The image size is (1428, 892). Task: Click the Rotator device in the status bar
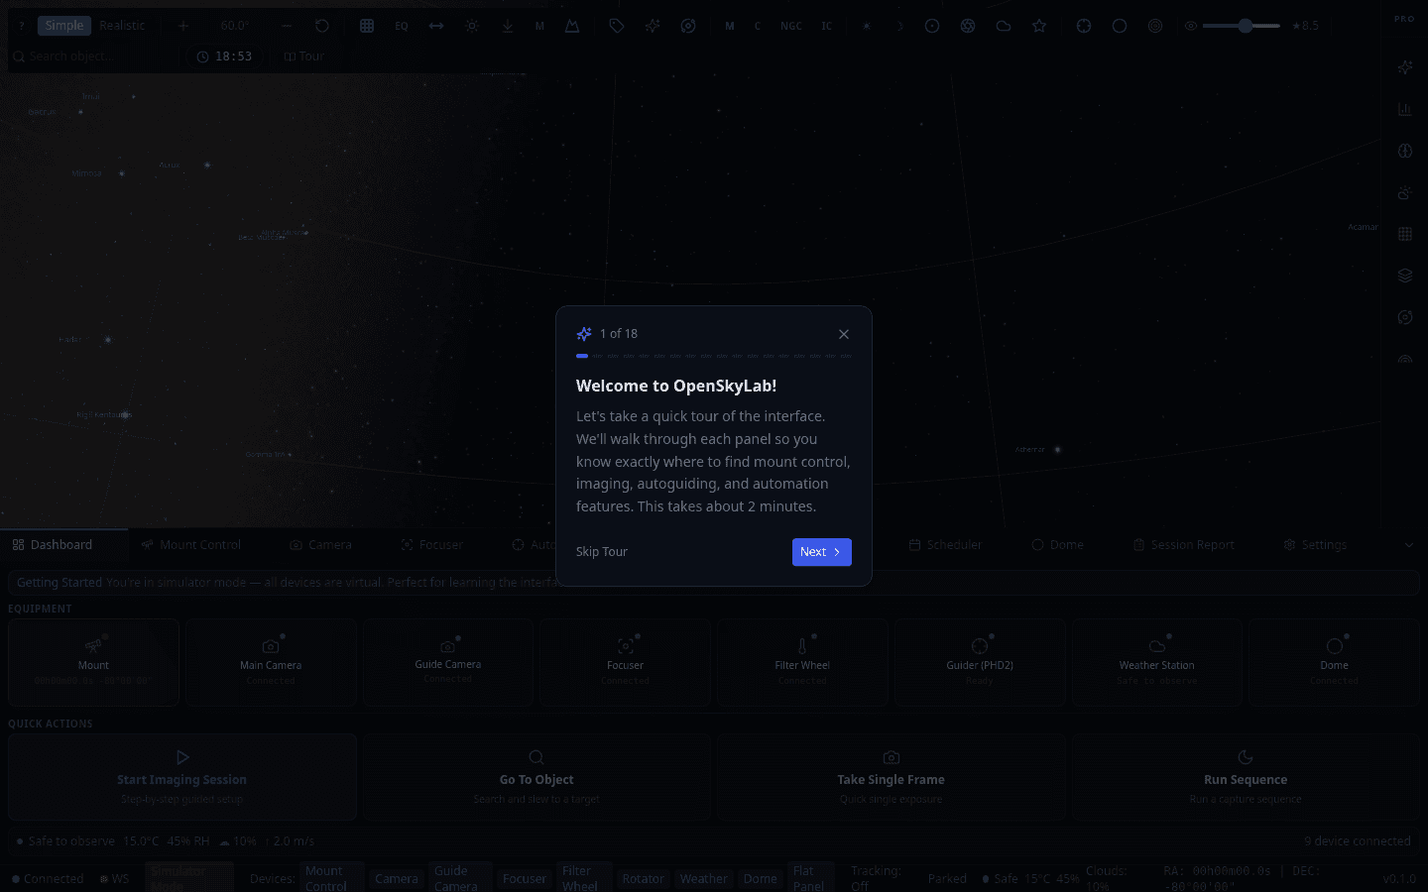(644, 878)
